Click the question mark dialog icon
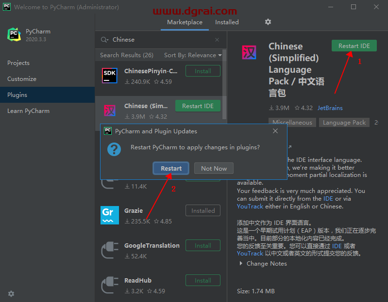The width and height of the screenshot is (388, 302). click(114, 149)
